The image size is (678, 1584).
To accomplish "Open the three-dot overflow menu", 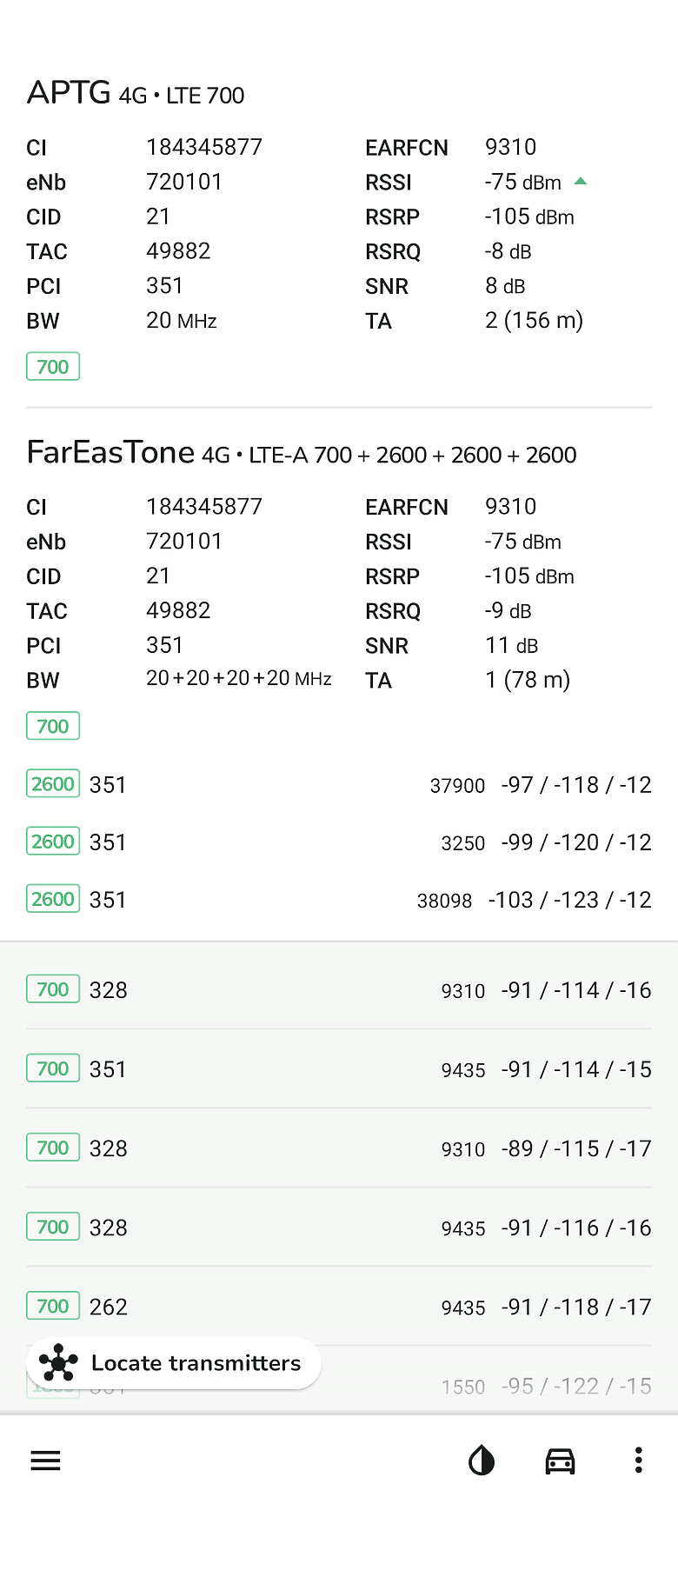I will coord(638,1461).
